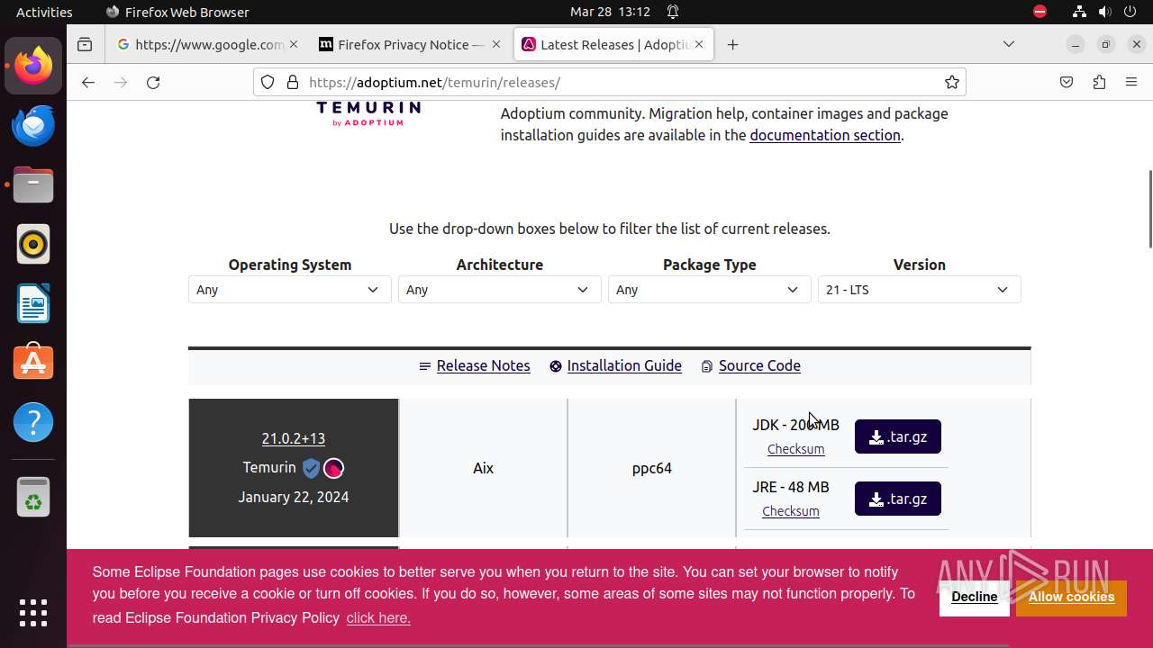The height and width of the screenshot is (648, 1153).
Task: Download the JRE .tar.gz for Aix
Action: [898, 499]
